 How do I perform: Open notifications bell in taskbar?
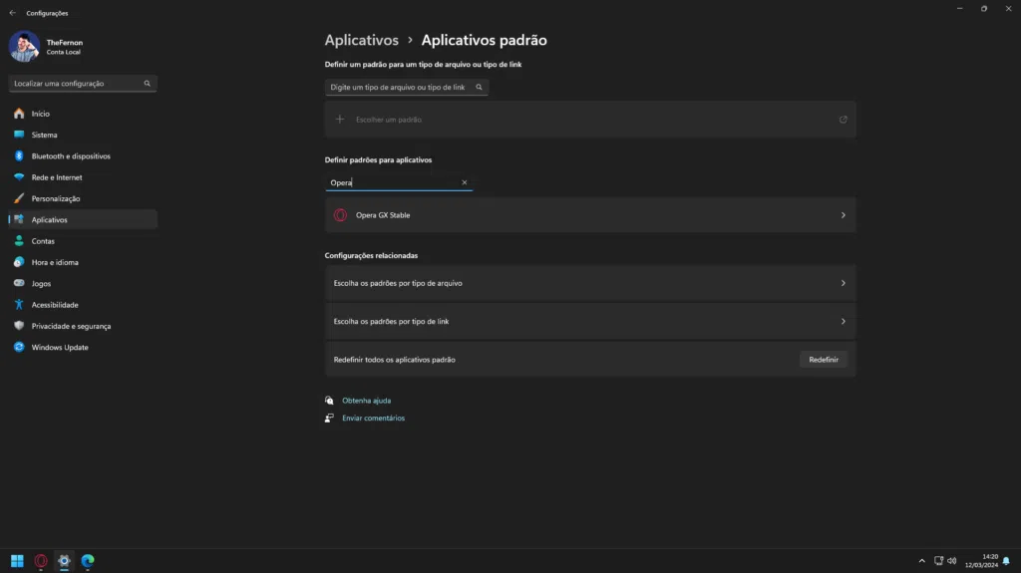(x=1007, y=561)
